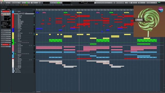
Task: Click the green Play transport button
Action: (59, 3)
